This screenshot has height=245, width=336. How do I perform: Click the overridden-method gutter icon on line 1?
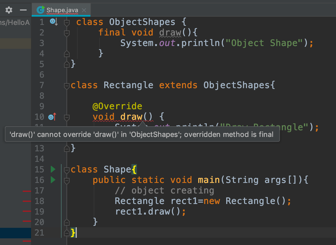(53, 22)
